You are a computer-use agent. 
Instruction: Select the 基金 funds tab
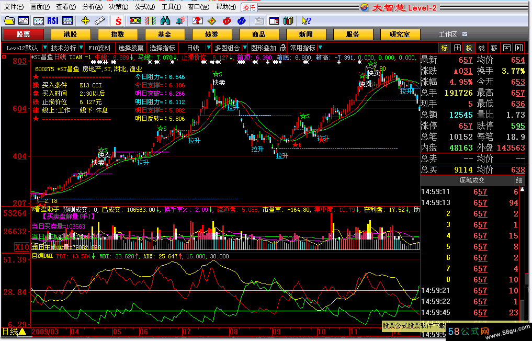(x=165, y=35)
